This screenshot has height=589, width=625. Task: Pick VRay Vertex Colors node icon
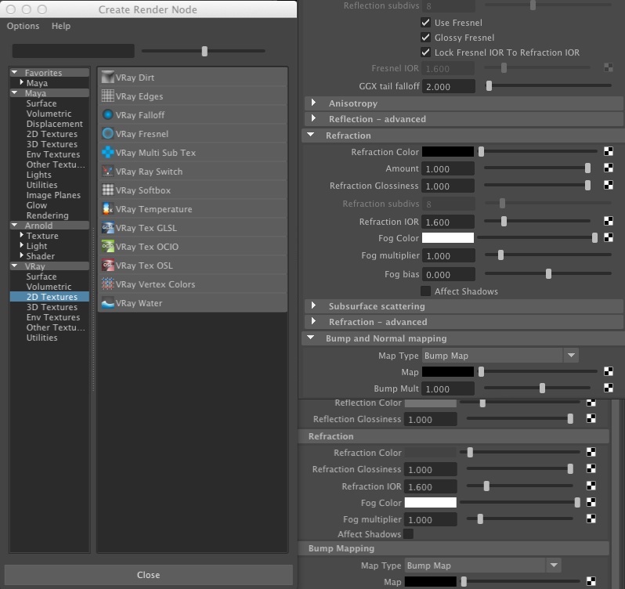coord(107,284)
